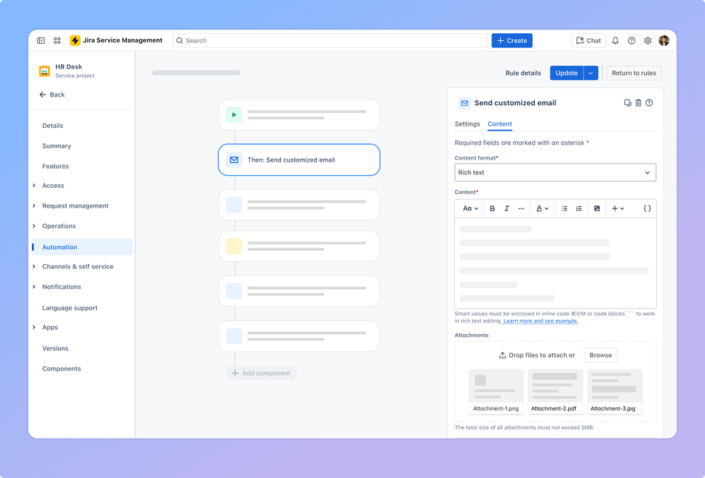Viewport: 705px width, 478px height.
Task: Open the text styles Aa dropdown
Action: click(470, 208)
